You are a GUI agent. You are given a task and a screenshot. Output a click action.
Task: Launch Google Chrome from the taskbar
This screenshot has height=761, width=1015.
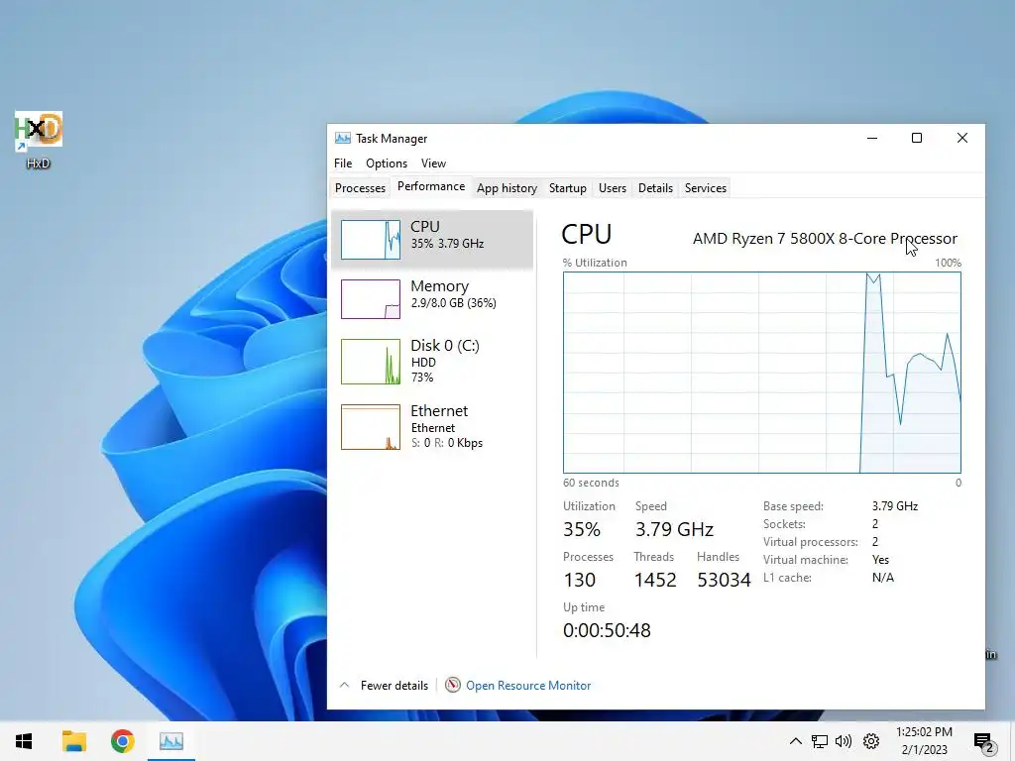(x=122, y=741)
